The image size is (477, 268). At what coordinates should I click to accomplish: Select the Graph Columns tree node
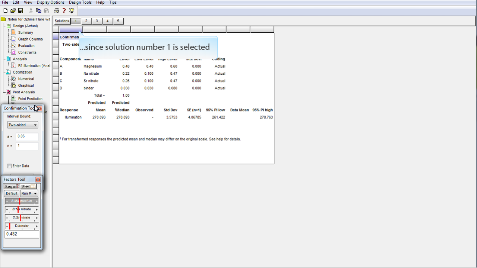coord(31,39)
